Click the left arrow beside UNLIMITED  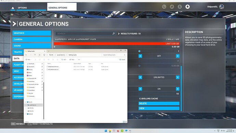(140, 77)
